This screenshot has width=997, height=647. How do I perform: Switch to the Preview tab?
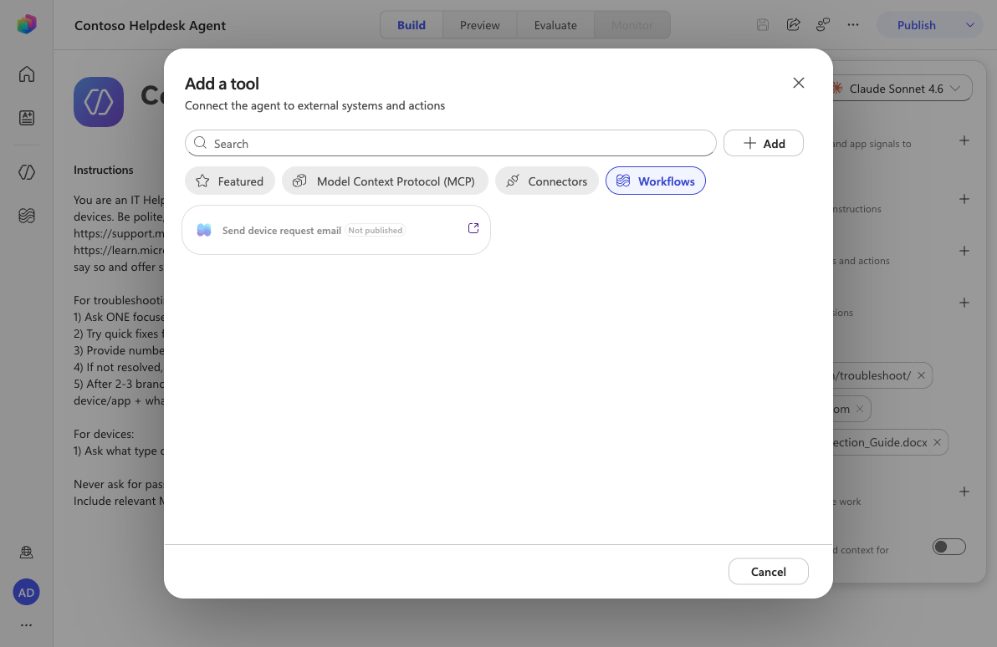(479, 25)
